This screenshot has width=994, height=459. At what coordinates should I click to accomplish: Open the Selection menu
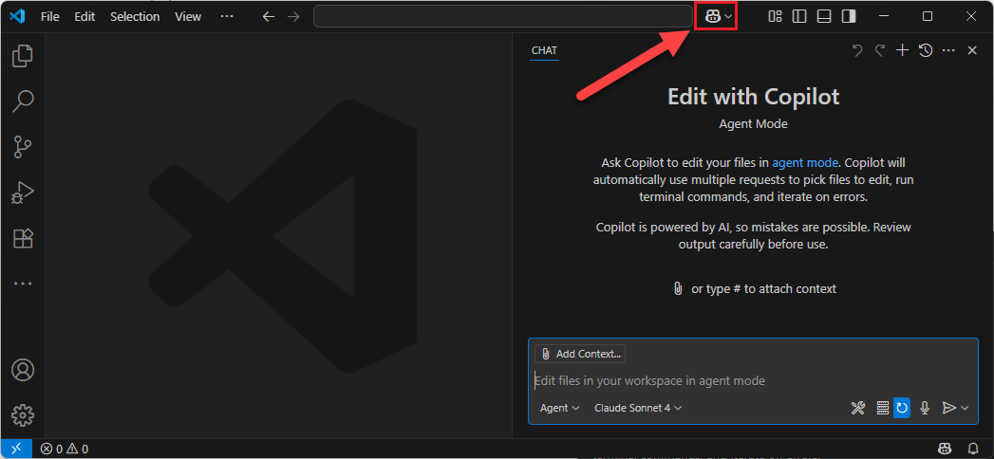(x=135, y=16)
